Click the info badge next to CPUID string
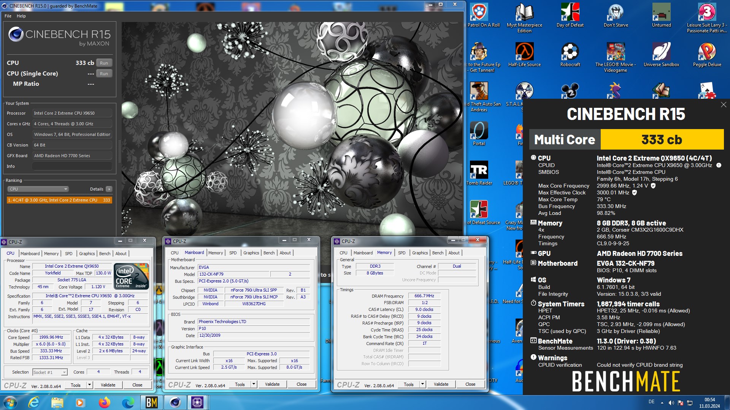Viewport: 730px width, 410px height. pos(719,165)
